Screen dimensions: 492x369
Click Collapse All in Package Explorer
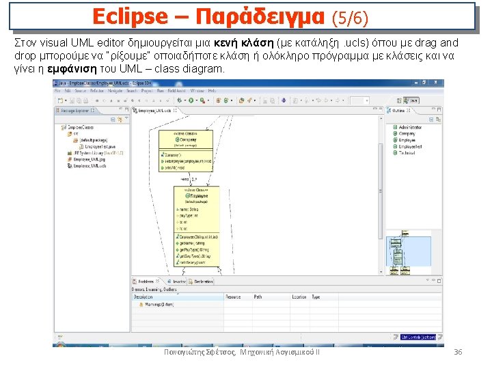pos(113,120)
